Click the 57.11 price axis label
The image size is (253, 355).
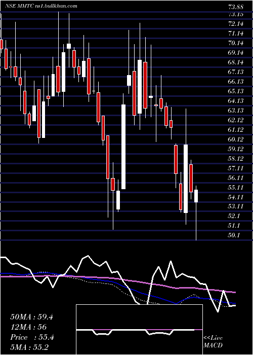coord(236,168)
